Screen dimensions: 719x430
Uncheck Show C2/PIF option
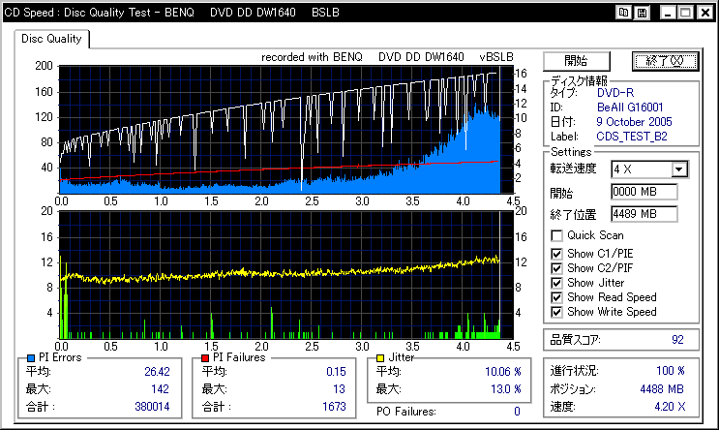click(556, 268)
